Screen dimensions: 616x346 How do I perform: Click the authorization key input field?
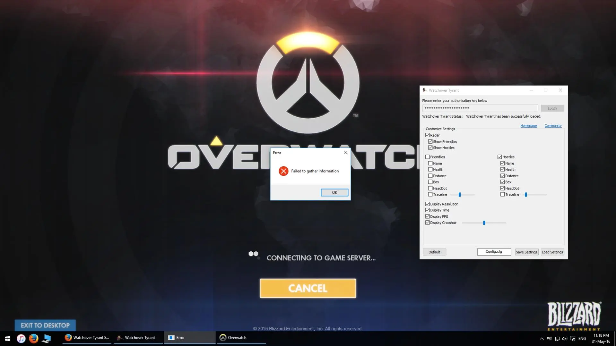pos(480,108)
